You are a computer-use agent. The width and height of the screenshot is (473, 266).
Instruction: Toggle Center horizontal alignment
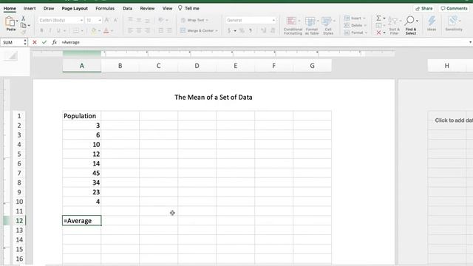(139, 30)
